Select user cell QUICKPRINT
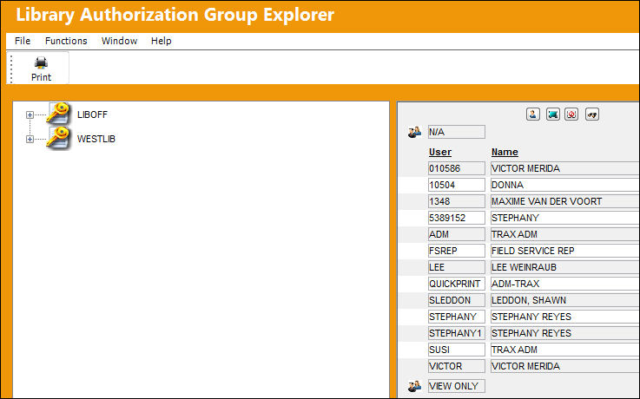The height and width of the screenshot is (399, 640). point(457,284)
